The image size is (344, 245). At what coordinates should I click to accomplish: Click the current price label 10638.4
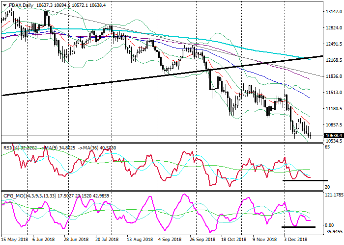(x=333, y=136)
